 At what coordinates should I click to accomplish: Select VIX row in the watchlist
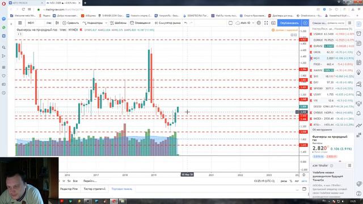click(332, 101)
